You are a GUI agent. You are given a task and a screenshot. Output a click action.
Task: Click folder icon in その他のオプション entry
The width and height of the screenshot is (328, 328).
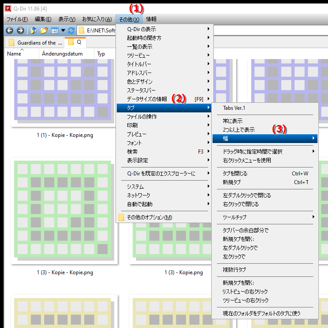[121, 217]
